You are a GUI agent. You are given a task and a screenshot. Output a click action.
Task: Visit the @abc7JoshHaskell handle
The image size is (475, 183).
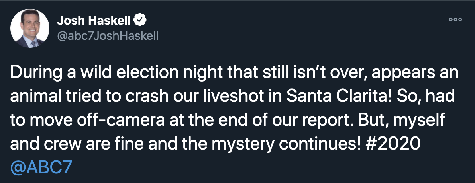pos(108,36)
